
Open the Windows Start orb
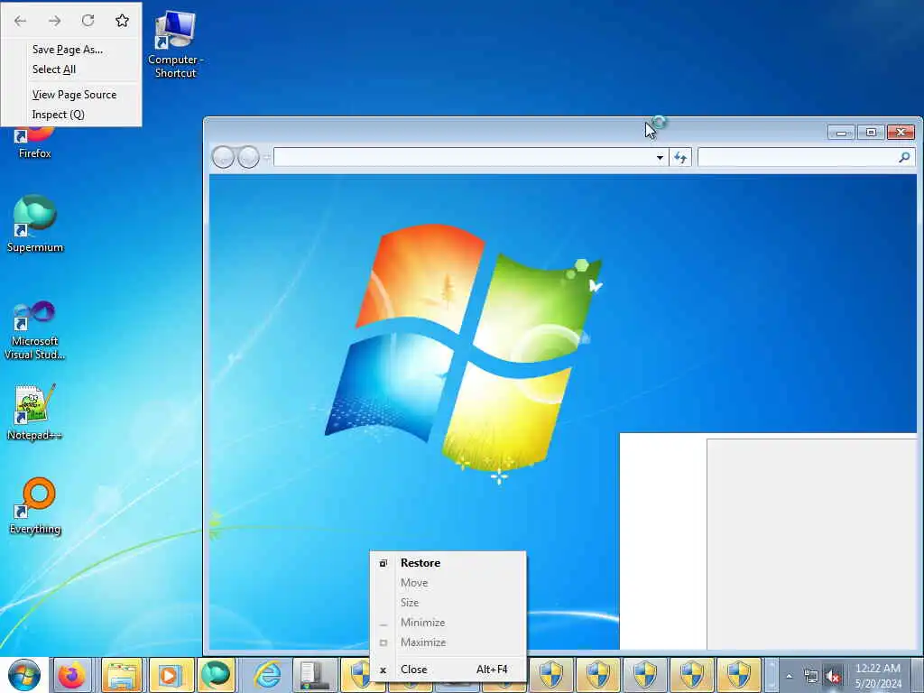click(24, 675)
